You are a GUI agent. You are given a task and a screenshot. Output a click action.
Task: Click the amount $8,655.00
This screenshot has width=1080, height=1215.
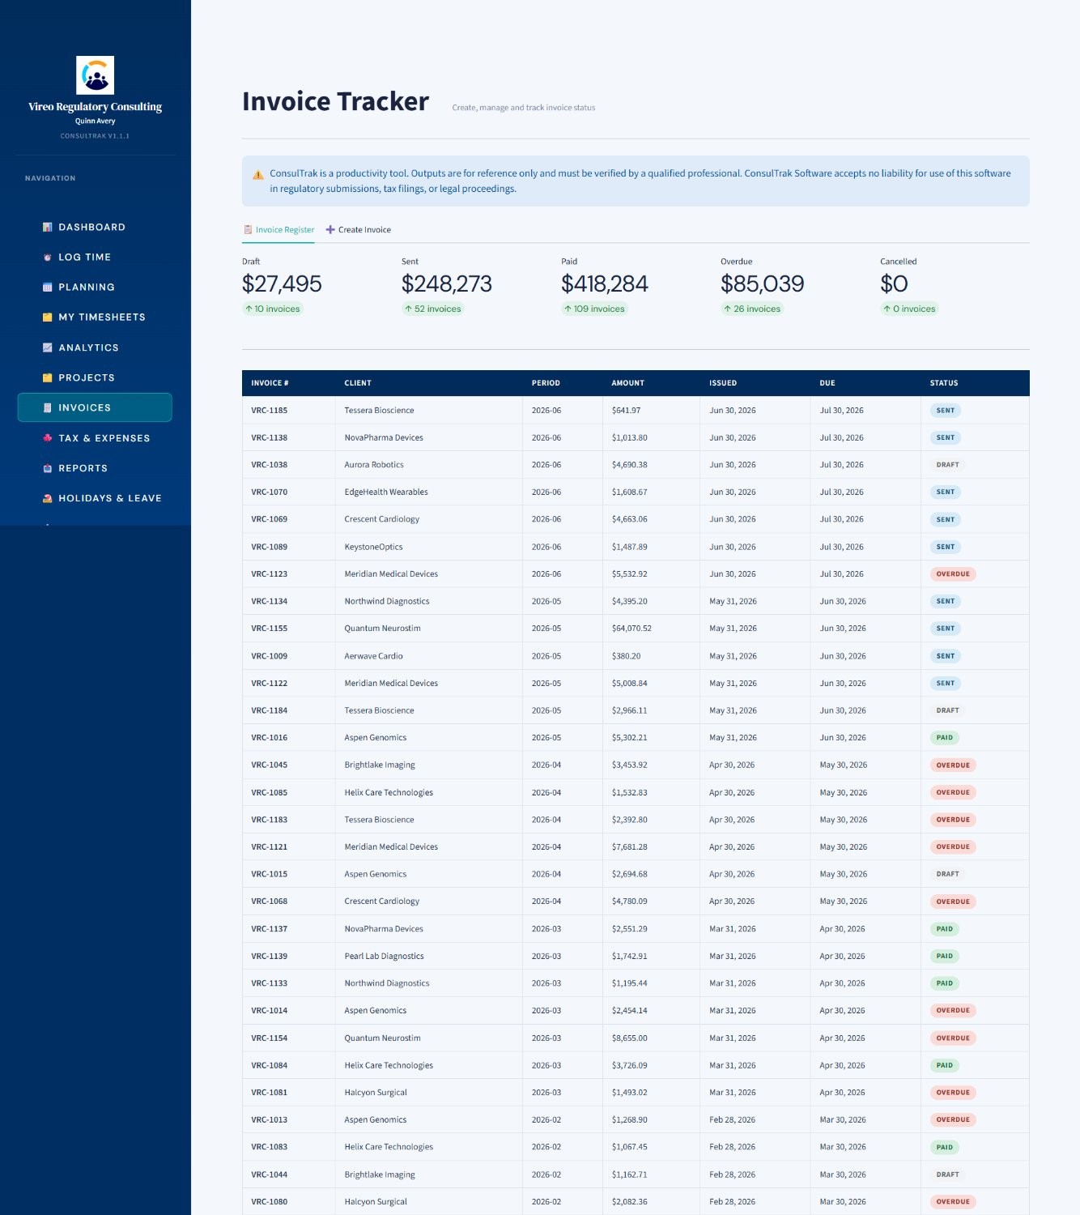click(x=629, y=1038)
